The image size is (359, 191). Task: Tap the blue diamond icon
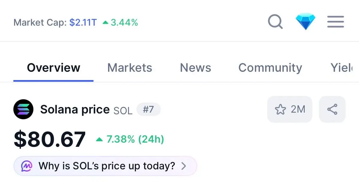(x=306, y=22)
